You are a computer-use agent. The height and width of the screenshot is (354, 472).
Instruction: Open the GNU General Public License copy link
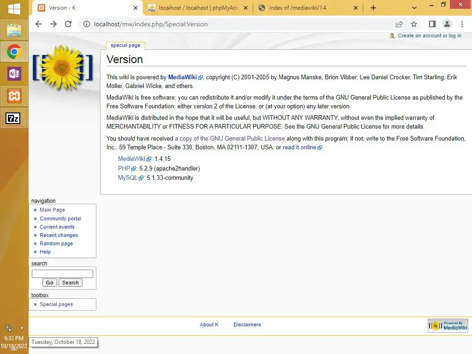[230, 138]
